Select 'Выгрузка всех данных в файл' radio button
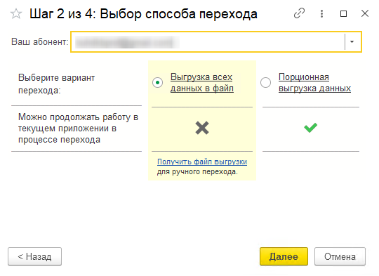 [158, 83]
